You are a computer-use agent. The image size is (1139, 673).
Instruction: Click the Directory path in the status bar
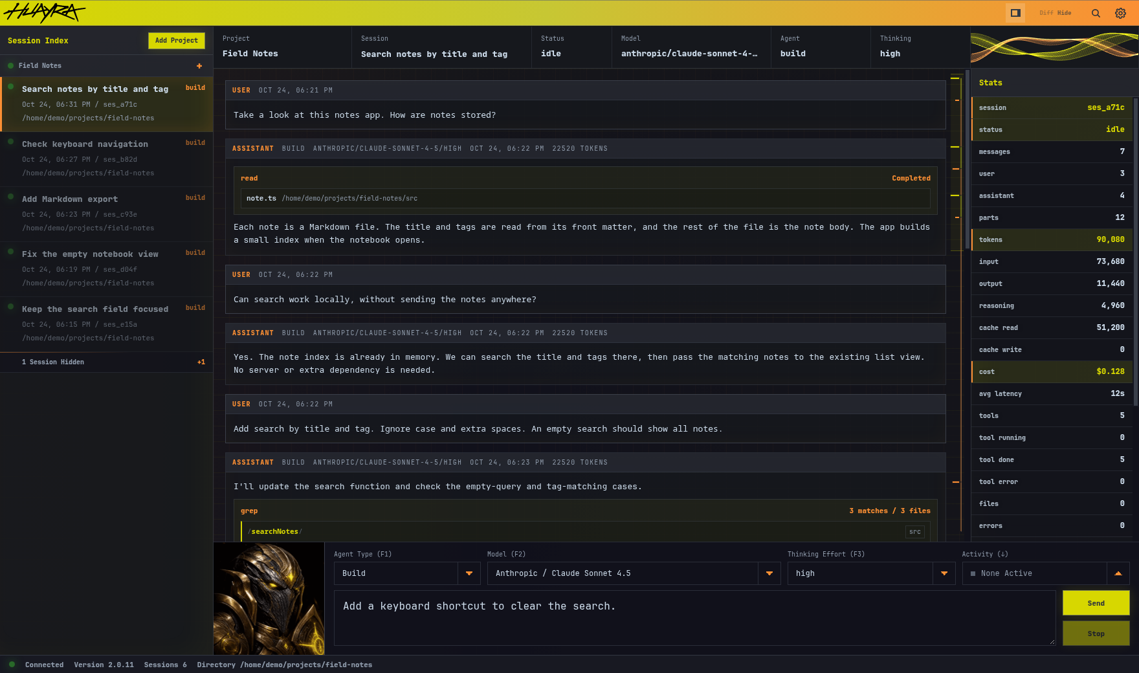point(285,665)
